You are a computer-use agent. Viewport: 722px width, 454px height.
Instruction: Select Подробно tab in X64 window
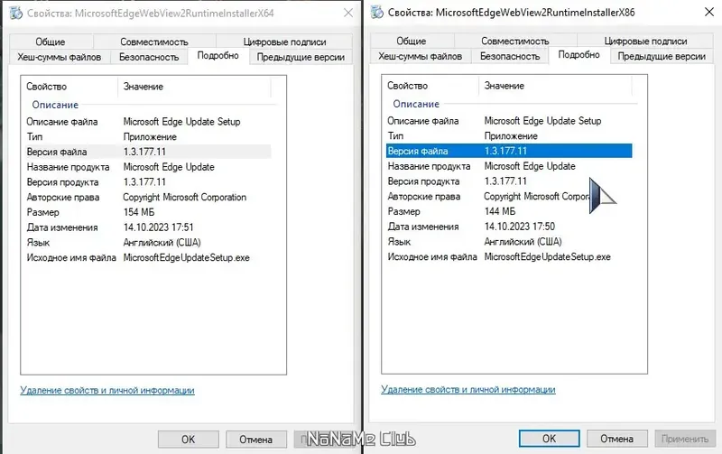point(218,56)
